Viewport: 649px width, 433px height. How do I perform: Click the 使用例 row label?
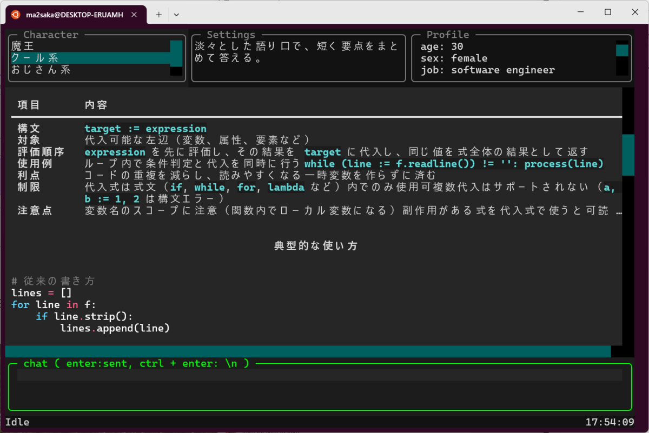pyautogui.click(x=35, y=164)
